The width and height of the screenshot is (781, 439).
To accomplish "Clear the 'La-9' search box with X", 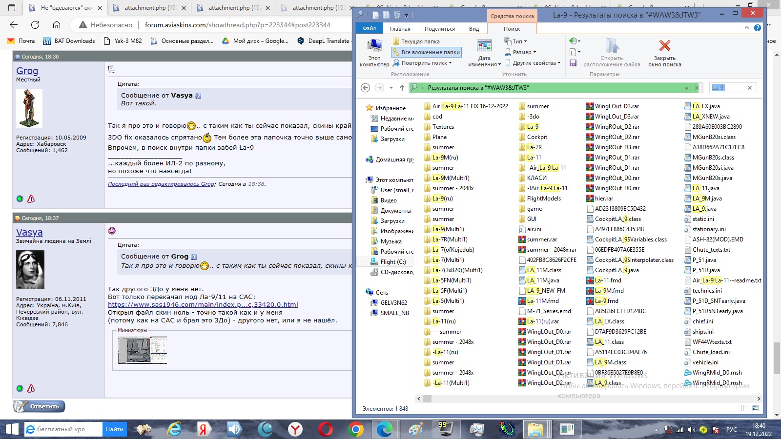I will [x=750, y=88].
